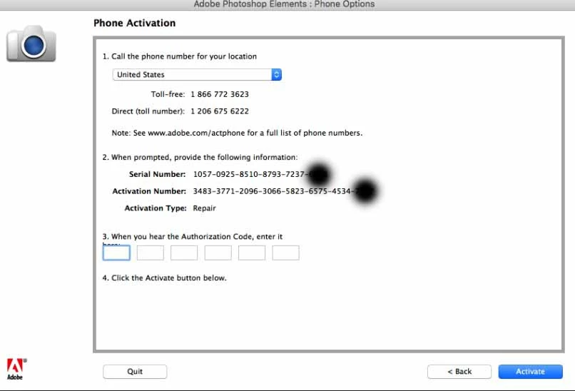575x391 pixels.
Task: Click the third authorization code box
Action: [x=184, y=253]
